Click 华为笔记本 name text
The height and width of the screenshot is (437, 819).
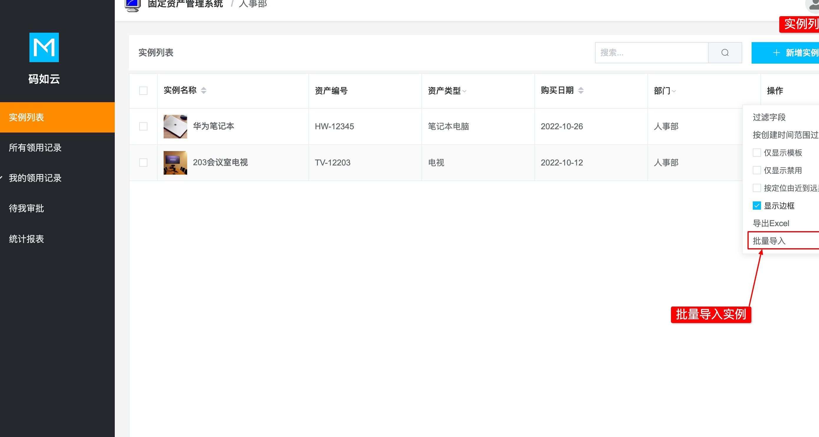click(x=214, y=126)
